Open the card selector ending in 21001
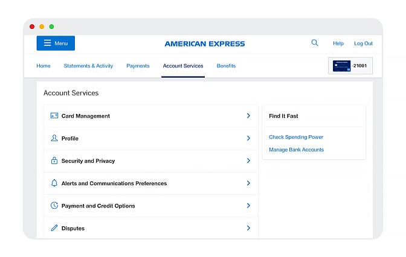406x257 pixels. (x=350, y=66)
